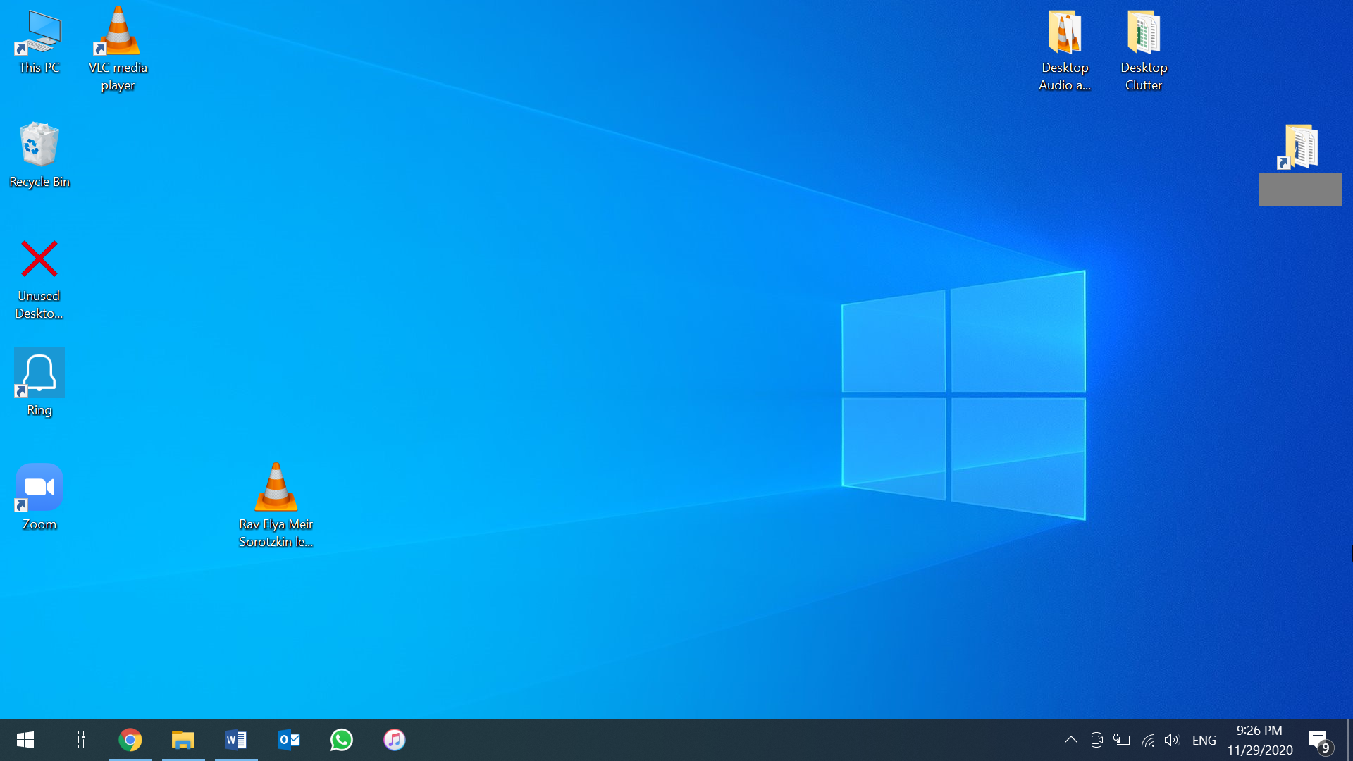This screenshot has width=1353, height=761.
Task: Check Wi-Fi status via the tray network icon
Action: click(x=1147, y=740)
